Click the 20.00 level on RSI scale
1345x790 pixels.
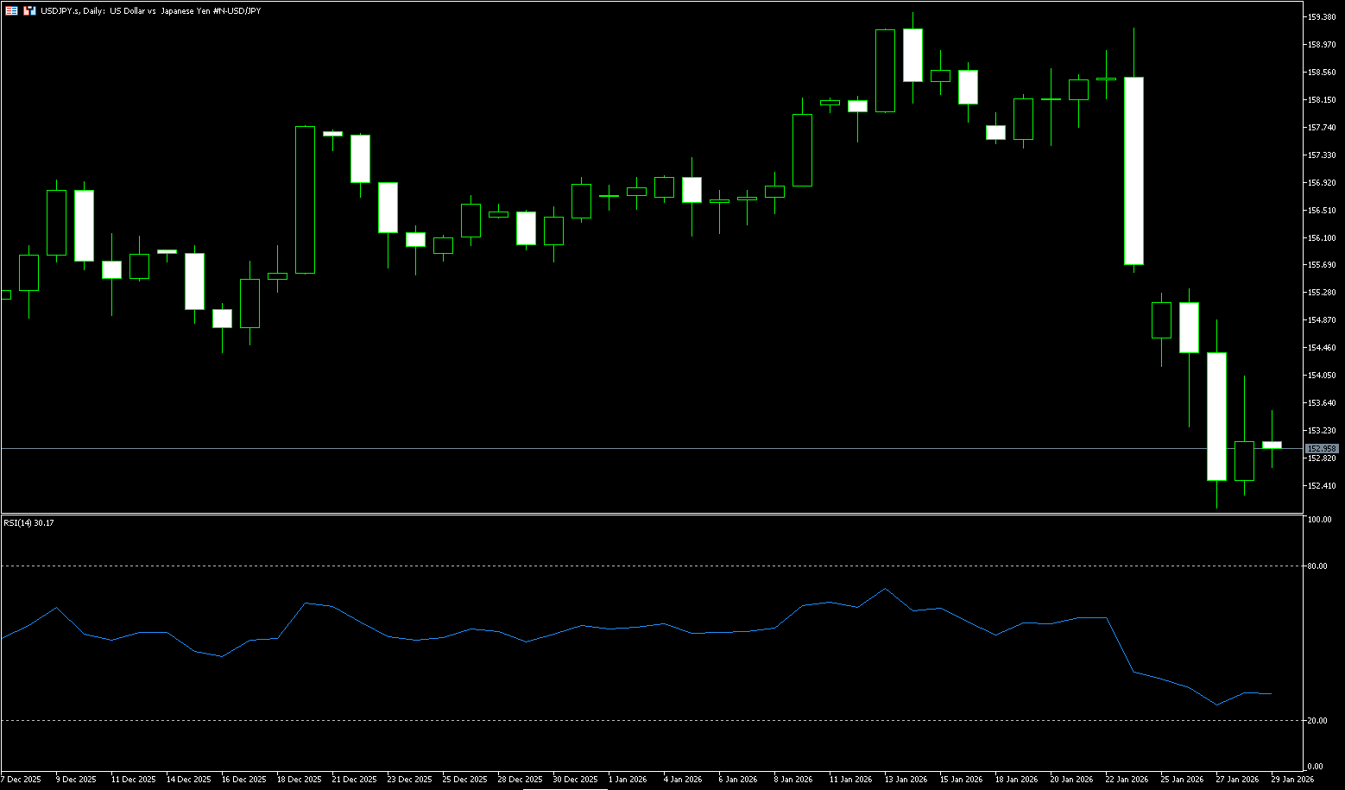(x=1317, y=720)
